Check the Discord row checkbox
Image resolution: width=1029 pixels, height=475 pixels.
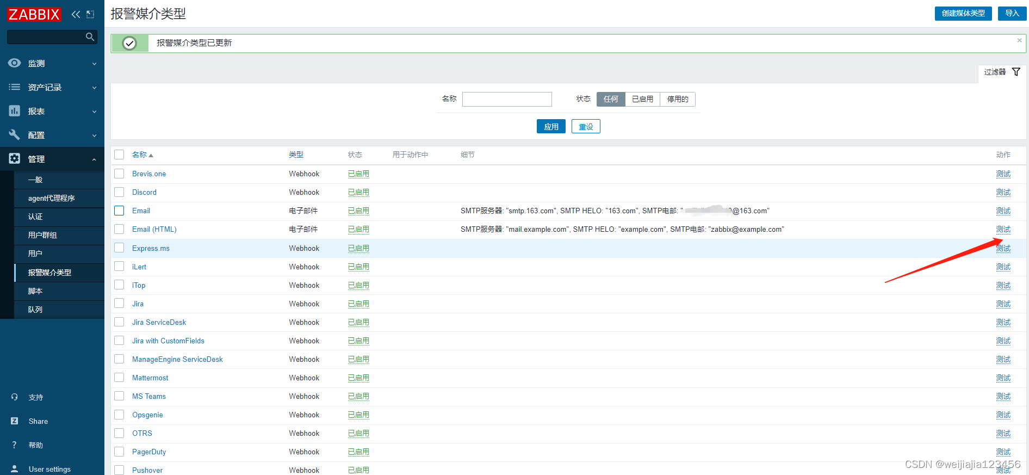(119, 192)
